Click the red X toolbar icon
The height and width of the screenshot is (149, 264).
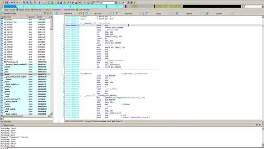point(80,2)
